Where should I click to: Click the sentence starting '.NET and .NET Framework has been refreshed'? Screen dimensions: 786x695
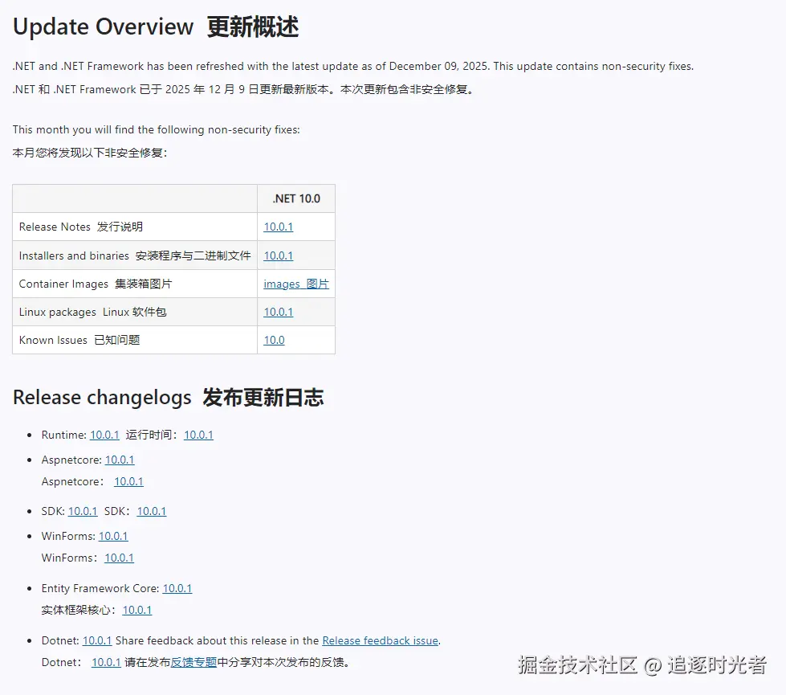point(353,66)
